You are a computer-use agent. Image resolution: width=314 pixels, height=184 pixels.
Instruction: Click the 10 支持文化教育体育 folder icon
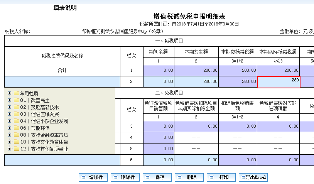tap(17, 142)
